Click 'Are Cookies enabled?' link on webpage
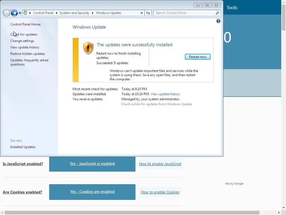The height and width of the screenshot is (215, 286). (x=22, y=192)
